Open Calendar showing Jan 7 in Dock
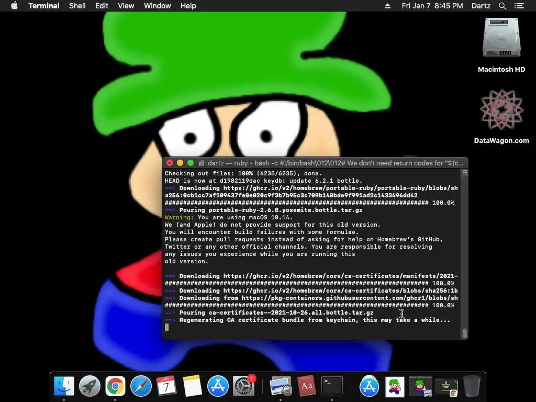 pyautogui.click(x=166, y=386)
